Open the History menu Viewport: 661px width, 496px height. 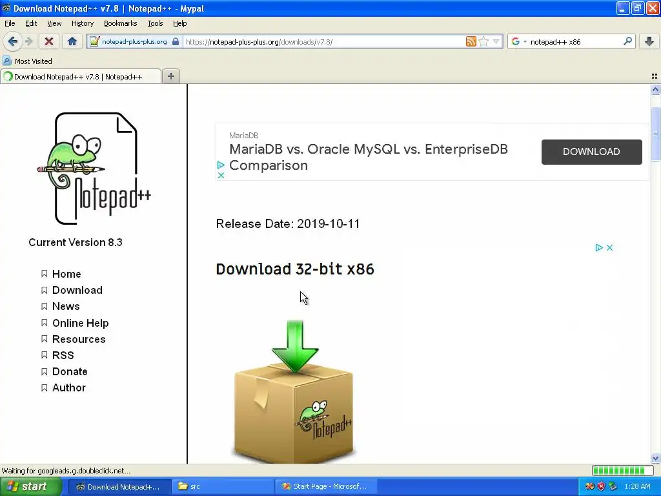(x=83, y=23)
